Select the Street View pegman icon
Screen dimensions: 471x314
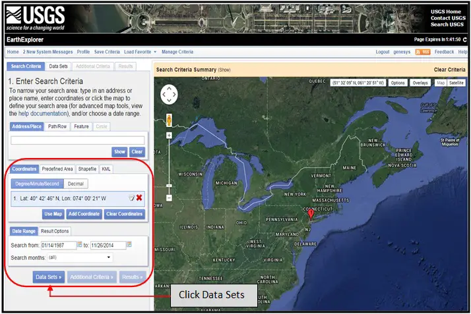[x=169, y=120]
